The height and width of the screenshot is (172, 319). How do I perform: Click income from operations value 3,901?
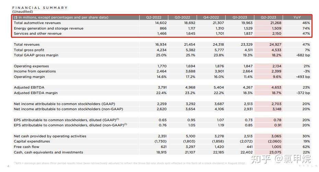tap(219, 71)
